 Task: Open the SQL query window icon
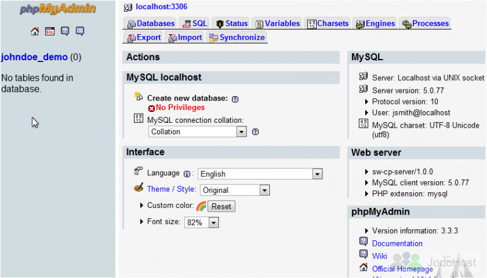point(50,31)
